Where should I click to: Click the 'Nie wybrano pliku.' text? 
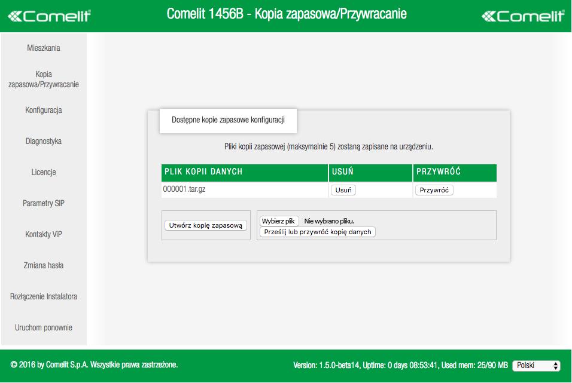click(329, 221)
